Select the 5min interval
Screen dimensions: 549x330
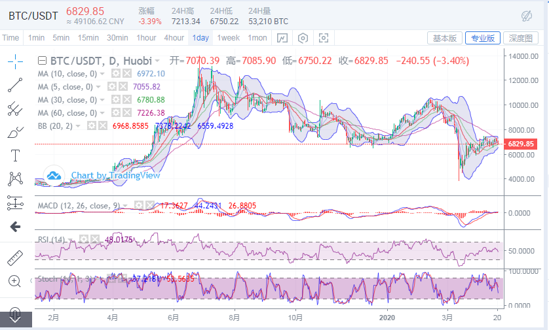(x=61, y=38)
